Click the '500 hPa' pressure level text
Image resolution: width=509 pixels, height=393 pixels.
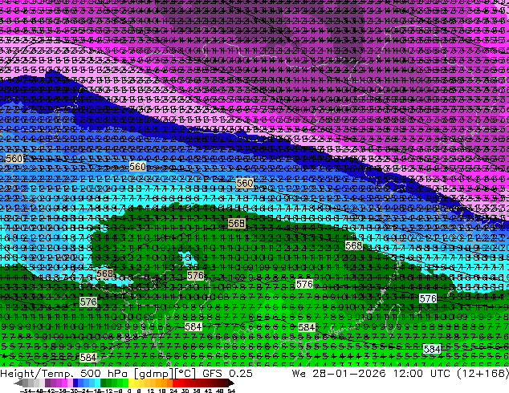(x=105, y=374)
